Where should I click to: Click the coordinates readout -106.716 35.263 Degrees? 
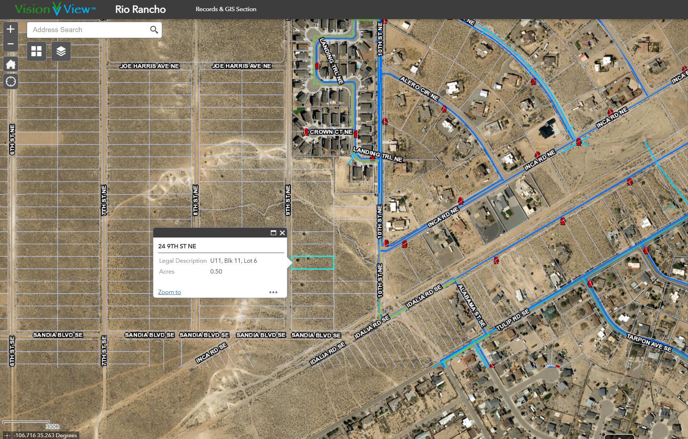point(45,435)
